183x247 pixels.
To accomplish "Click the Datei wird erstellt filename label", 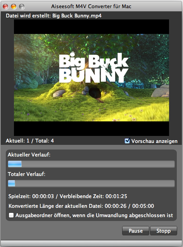I will (54, 16).
